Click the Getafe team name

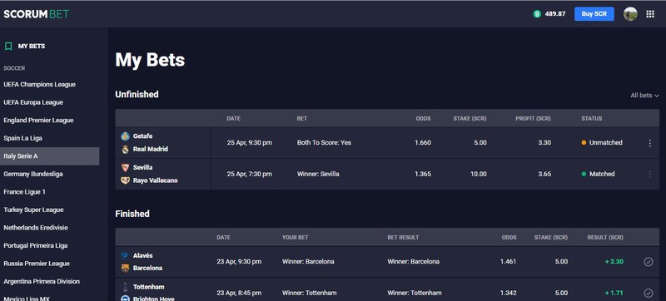click(x=142, y=136)
